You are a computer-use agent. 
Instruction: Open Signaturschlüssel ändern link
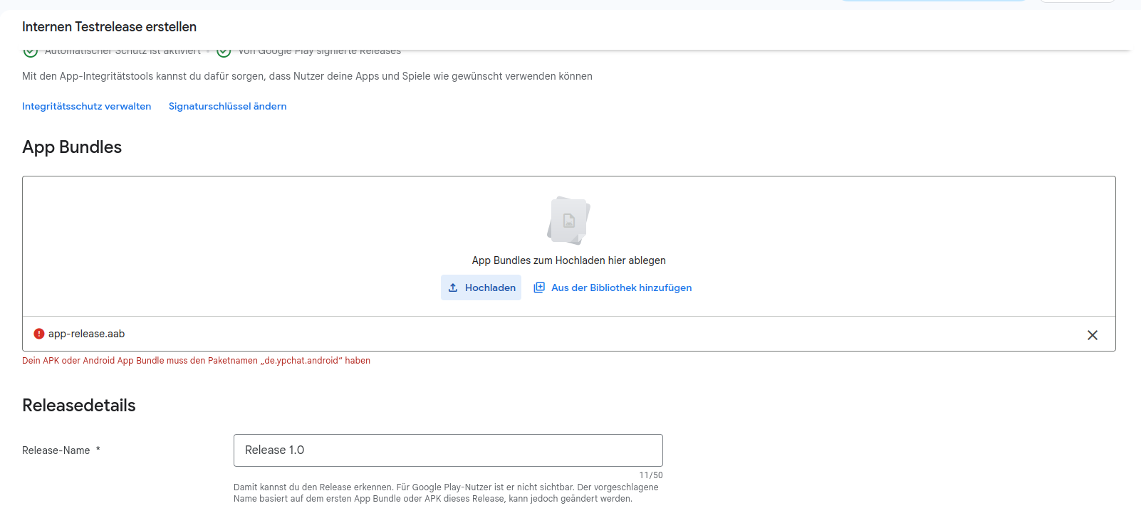pyautogui.click(x=227, y=106)
